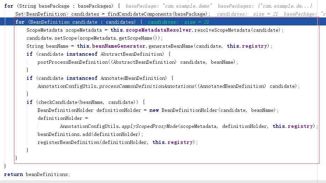
Task: Click 'resolveScopeMetadata' method call
Action: click(223, 30)
